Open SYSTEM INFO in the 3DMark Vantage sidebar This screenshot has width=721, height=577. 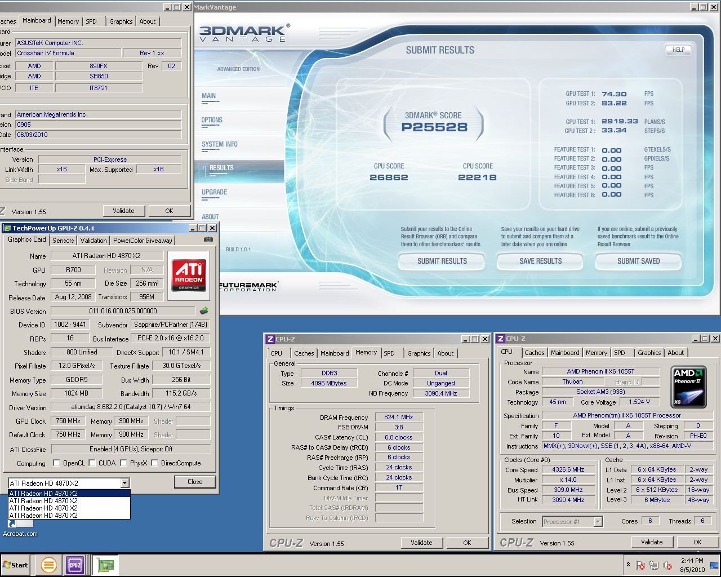pyautogui.click(x=220, y=144)
